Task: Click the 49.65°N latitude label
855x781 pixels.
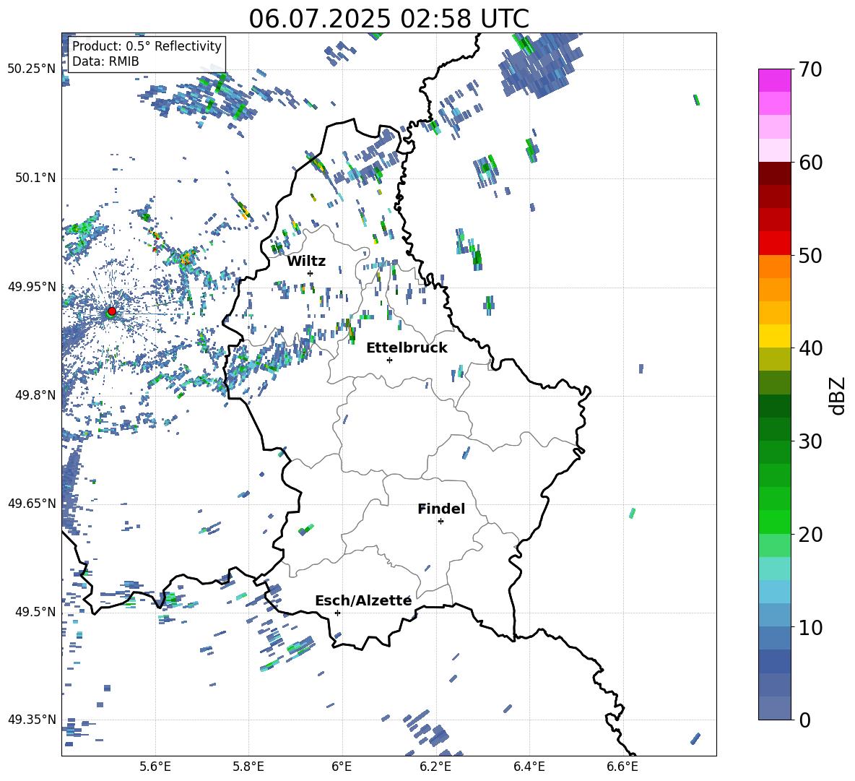Action: pyautogui.click(x=32, y=503)
